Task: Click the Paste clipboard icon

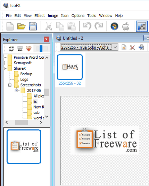Action: point(72,26)
